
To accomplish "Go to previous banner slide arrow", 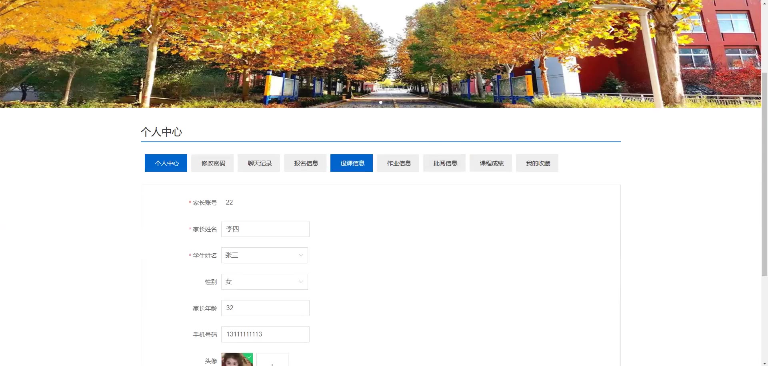I will pos(149,29).
